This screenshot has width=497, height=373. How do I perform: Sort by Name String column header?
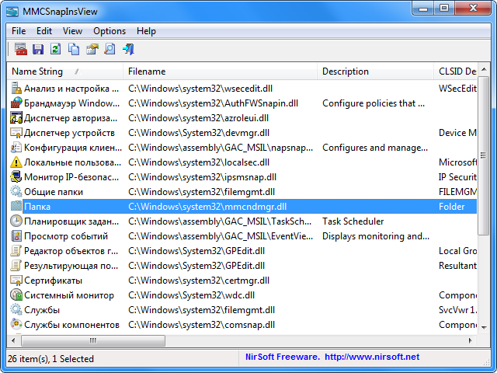65,71
